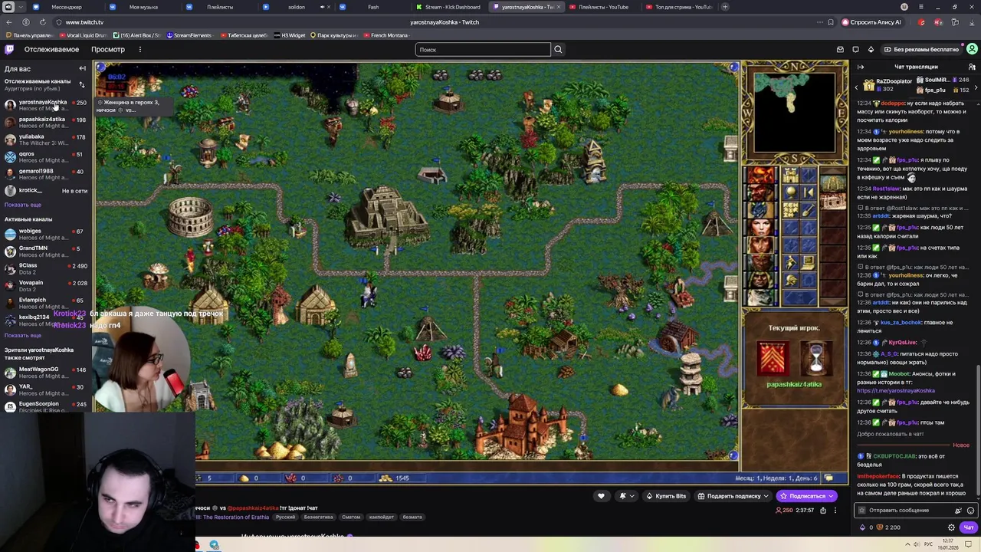This screenshot has width=981, height=552.
Task: Open the gemarol1988 channel in sidebar
Action: point(45,174)
